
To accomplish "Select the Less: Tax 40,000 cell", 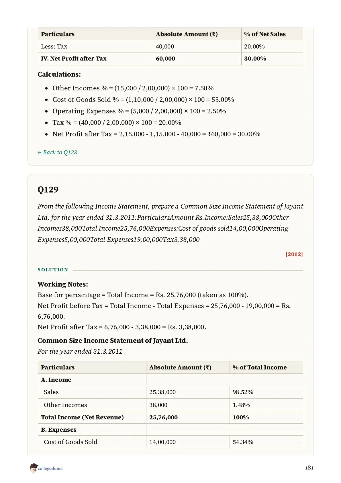I will 197,46.
